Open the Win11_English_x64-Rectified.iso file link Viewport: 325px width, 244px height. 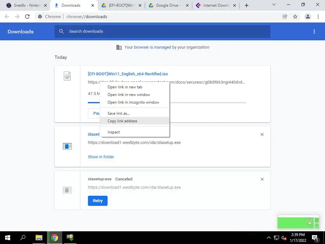click(128, 74)
